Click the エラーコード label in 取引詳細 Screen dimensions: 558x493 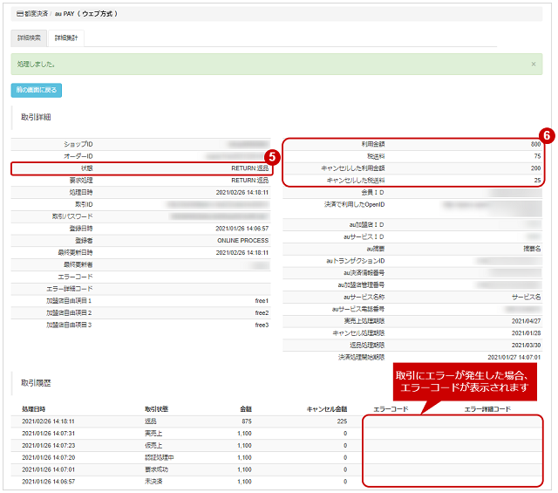tap(75, 277)
